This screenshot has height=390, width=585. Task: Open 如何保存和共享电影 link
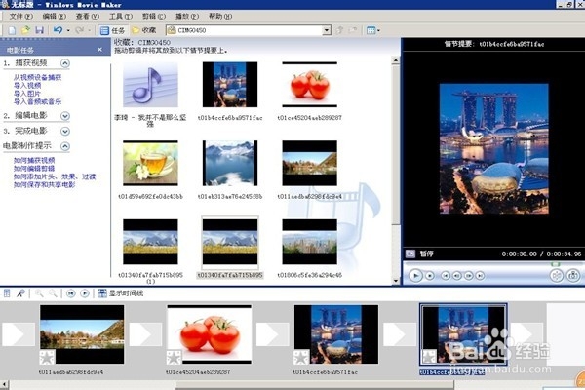[x=45, y=184]
